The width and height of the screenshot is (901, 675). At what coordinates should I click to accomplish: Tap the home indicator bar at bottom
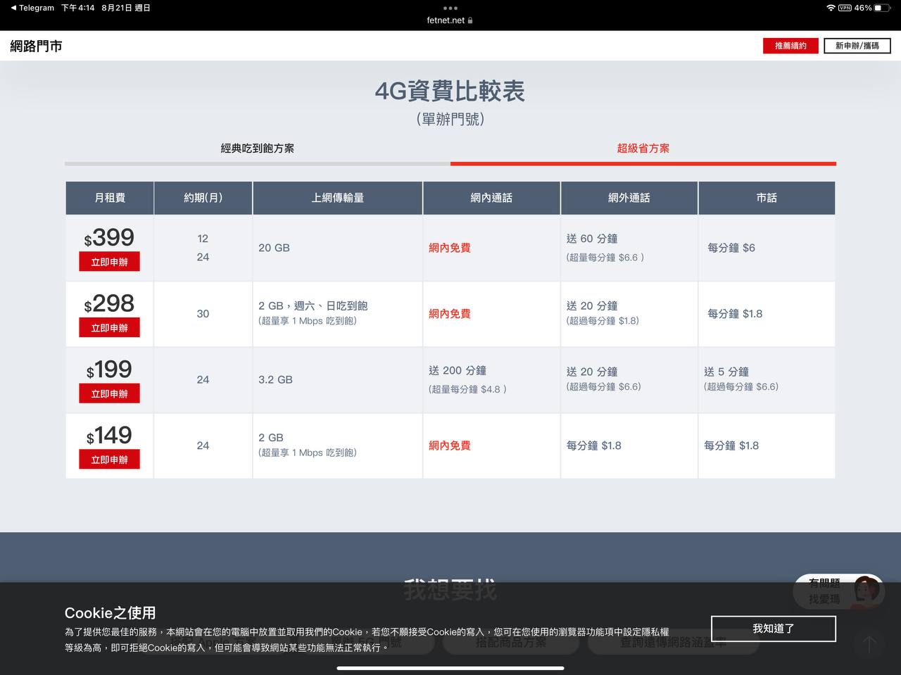(450, 668)
